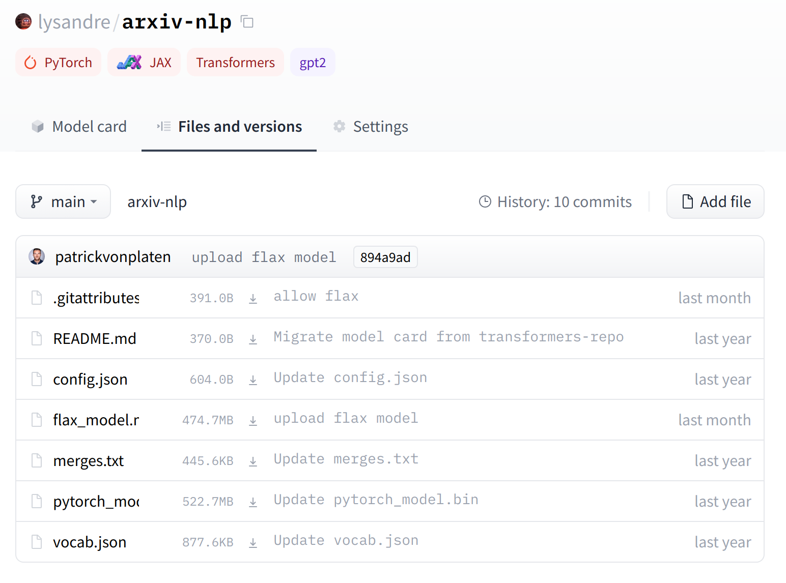
Task: Copy the model name with copy icon
Action: tap(247, 22)
